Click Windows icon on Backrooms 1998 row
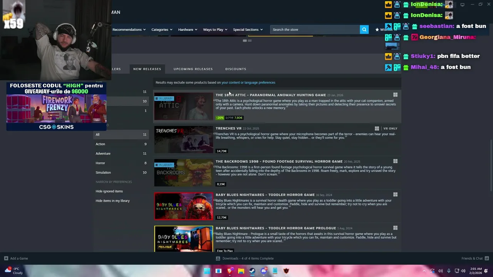This screenshot has height=277, width=493. [x=395, y=161]
